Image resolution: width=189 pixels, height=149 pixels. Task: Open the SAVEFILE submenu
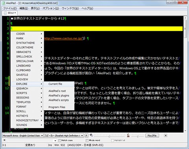(x=28, y=75)
